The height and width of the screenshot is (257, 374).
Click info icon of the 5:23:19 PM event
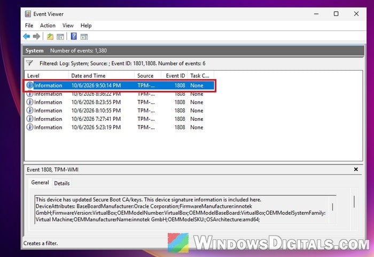pos(29,127)
